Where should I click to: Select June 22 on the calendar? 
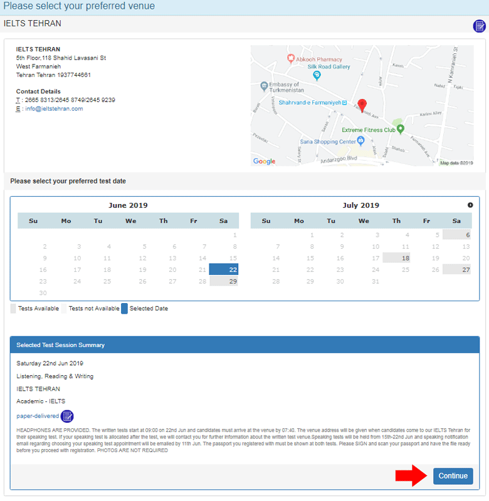coord(224,269)
